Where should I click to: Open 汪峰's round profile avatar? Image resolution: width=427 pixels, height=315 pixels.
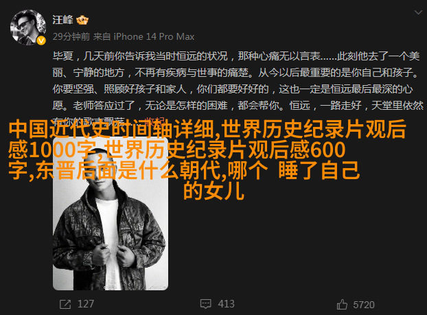click(28, 27)
